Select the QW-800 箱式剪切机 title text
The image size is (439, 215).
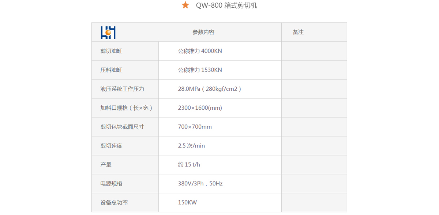[226, 5]
